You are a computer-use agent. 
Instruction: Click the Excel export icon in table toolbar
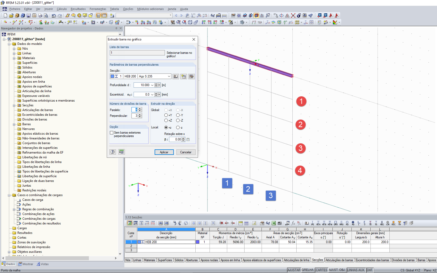(274, 223)
